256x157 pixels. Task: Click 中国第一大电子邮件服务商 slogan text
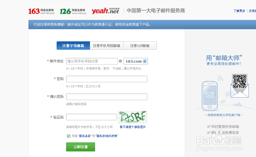tap(156, 11)
